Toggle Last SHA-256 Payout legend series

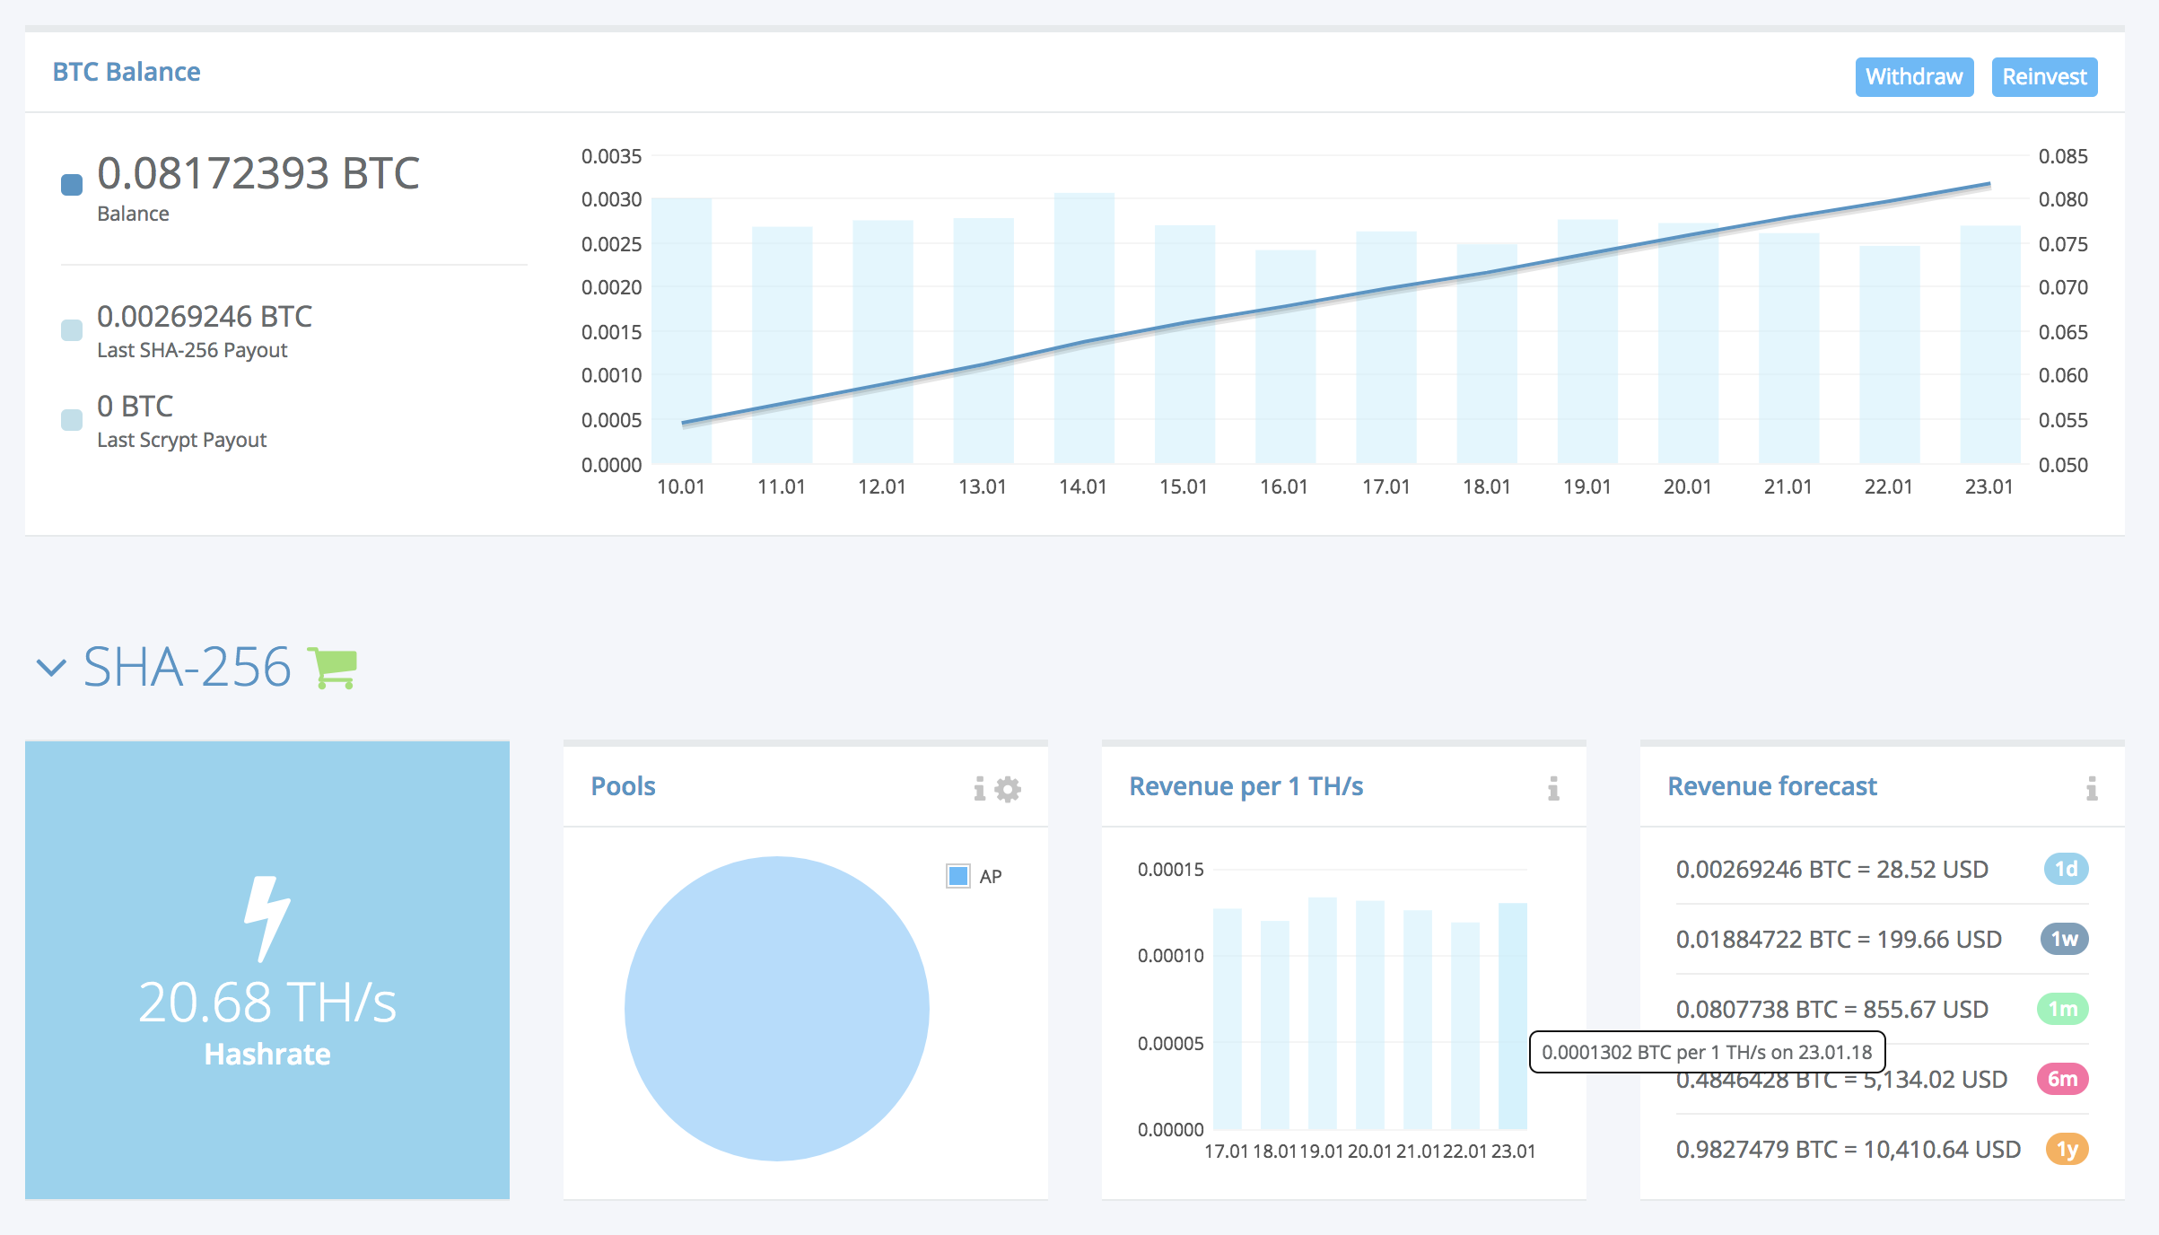(x=72, y=329)
